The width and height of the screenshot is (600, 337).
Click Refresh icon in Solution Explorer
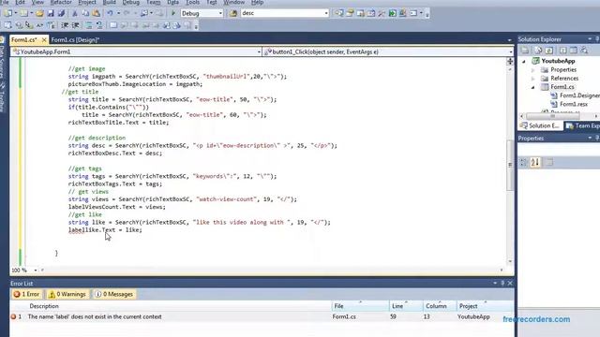(549, 50)
